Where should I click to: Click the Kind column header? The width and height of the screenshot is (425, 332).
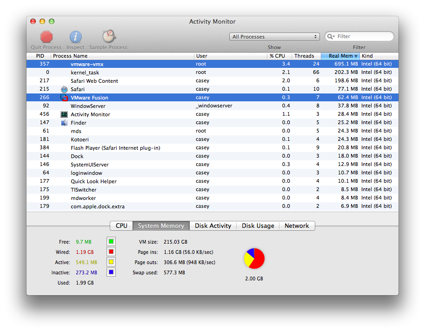tap(379, 56)
